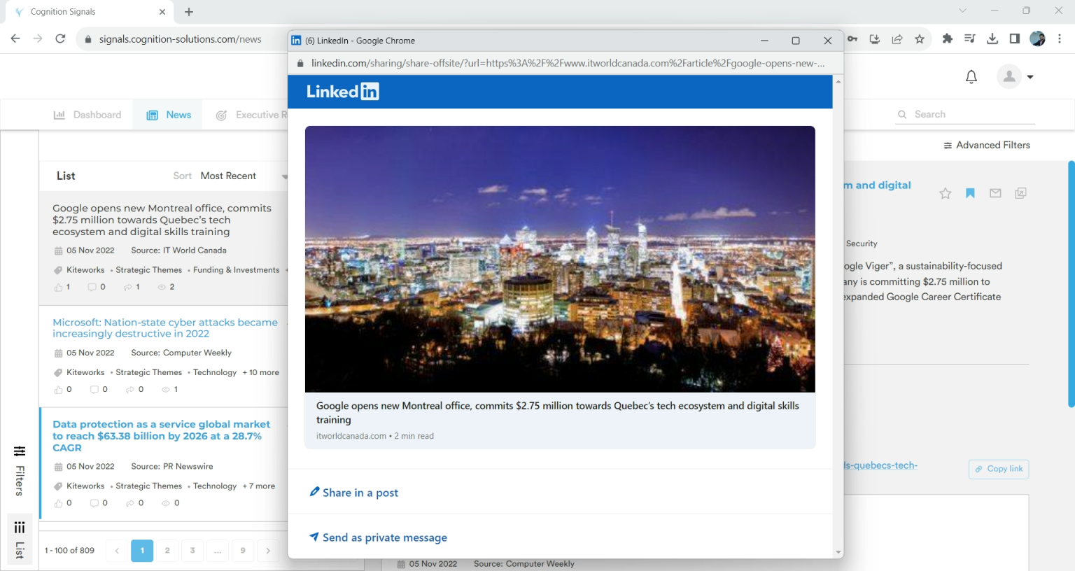Screen dimensions: 1075x571
Task: Click the share icon on the Google Montreal article
Action: (x=127, y=287)
